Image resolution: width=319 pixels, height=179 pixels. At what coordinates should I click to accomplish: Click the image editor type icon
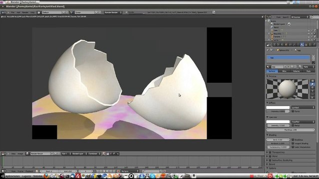tap(3, 154)
